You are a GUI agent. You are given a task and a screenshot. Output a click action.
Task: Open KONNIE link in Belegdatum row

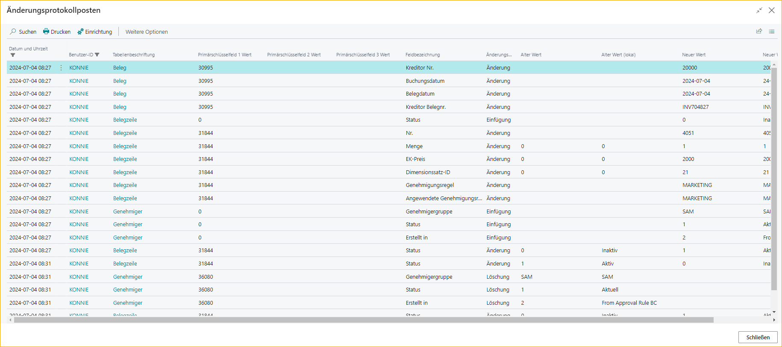point(79,94)
